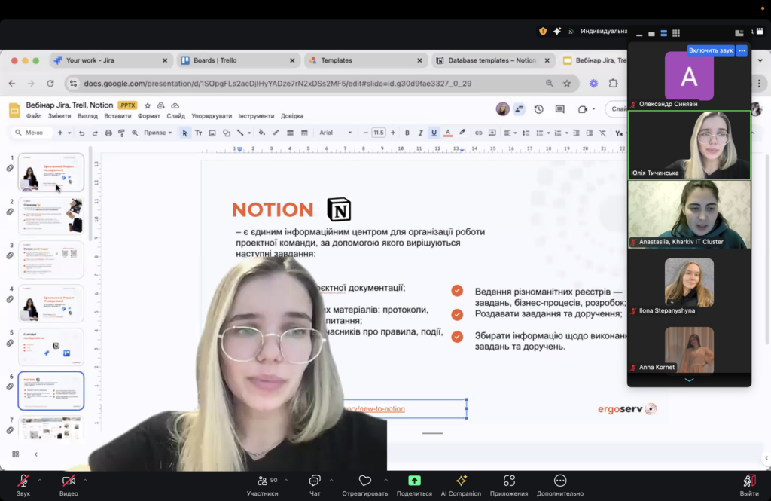
Task: Turn on Zoom camera (Видео)
Action: point(69,484)
